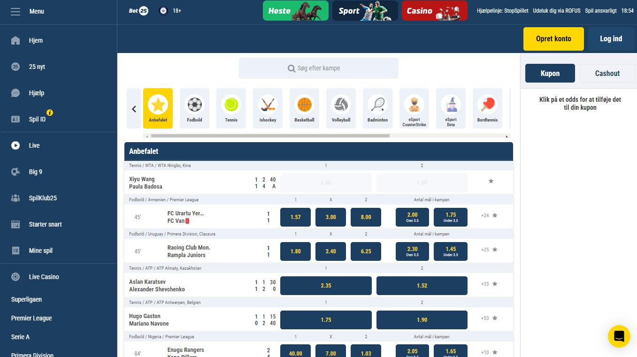Viewport: 637px width, 357px height.
Task: Open the Heste horse racing section
Action: tap(296, 11)
